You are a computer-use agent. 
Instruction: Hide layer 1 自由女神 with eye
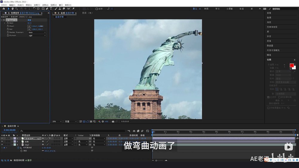2,138
